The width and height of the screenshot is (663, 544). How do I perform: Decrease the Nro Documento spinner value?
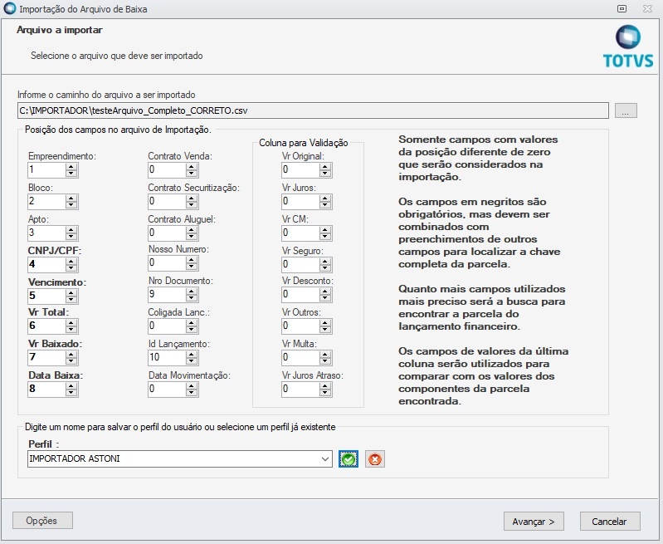(x=192, y=298)
